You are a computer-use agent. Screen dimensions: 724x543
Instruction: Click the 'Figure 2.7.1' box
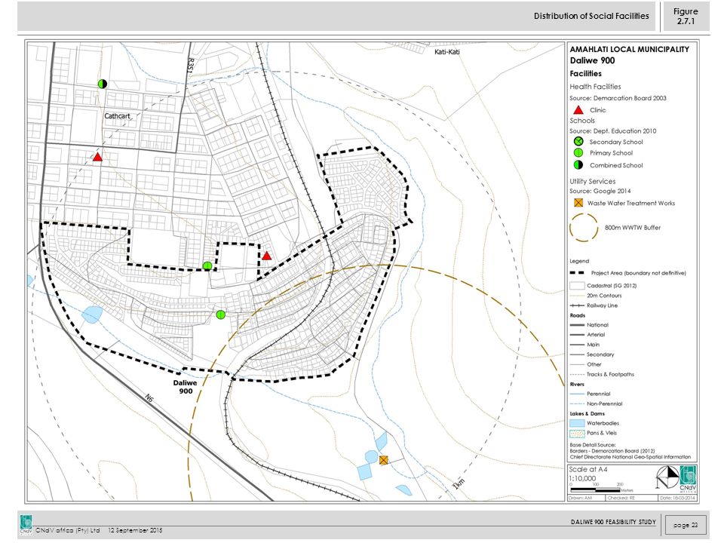tap(686, 16)
